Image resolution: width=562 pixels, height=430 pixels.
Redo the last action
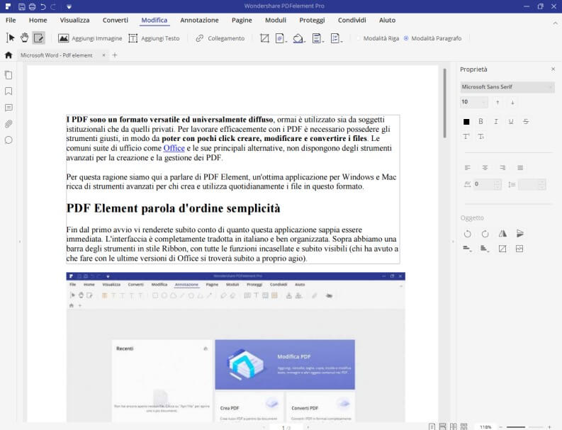coord(53,6)
